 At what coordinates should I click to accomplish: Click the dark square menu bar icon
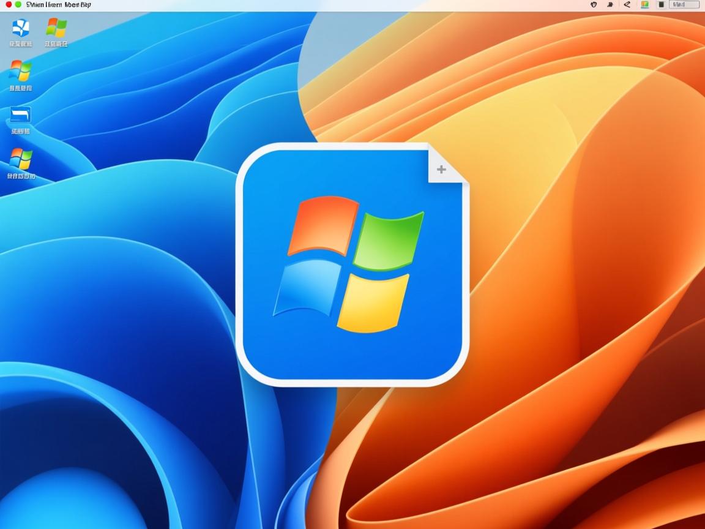[661, 4]
